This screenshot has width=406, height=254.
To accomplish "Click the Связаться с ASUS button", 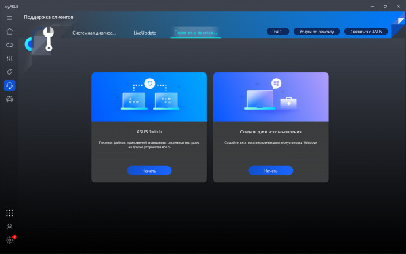I will click(366, 31).
